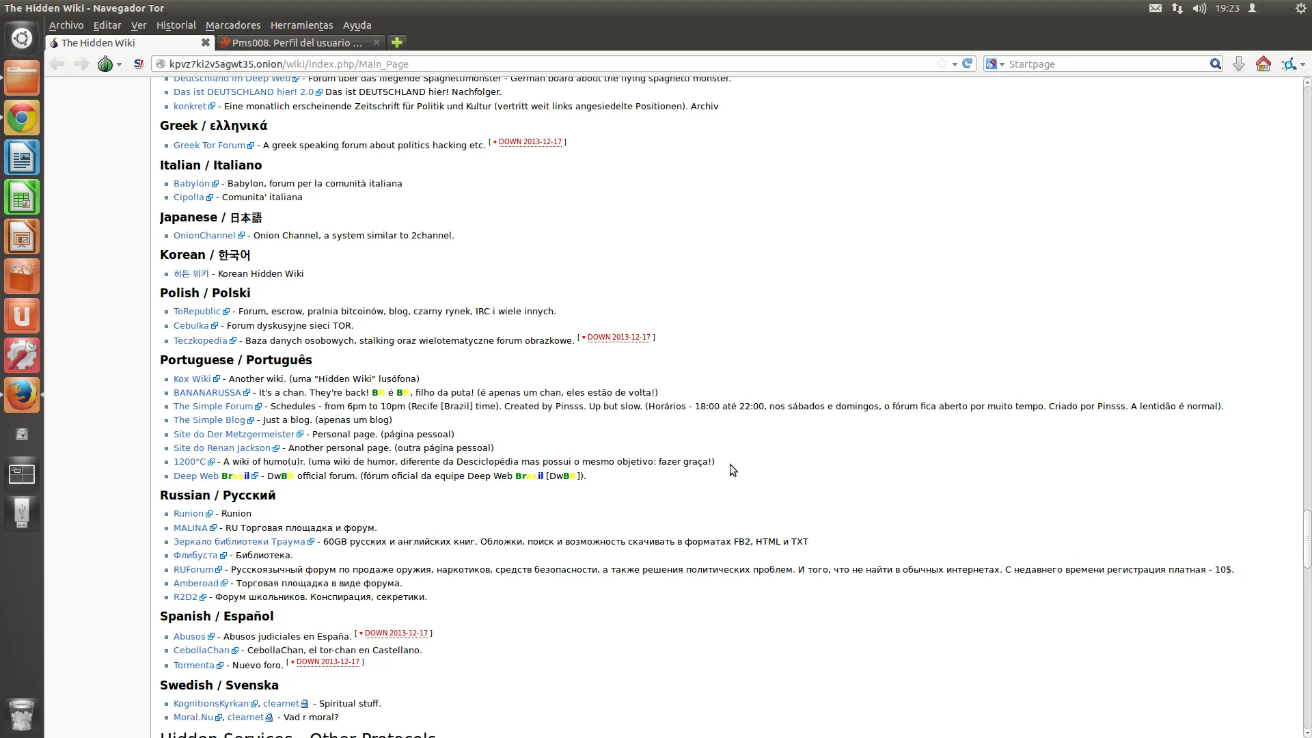The height and width of the screenshot is (738, 1312).
Task: Open The Simple Forum link
Action: tap(213, 407)
